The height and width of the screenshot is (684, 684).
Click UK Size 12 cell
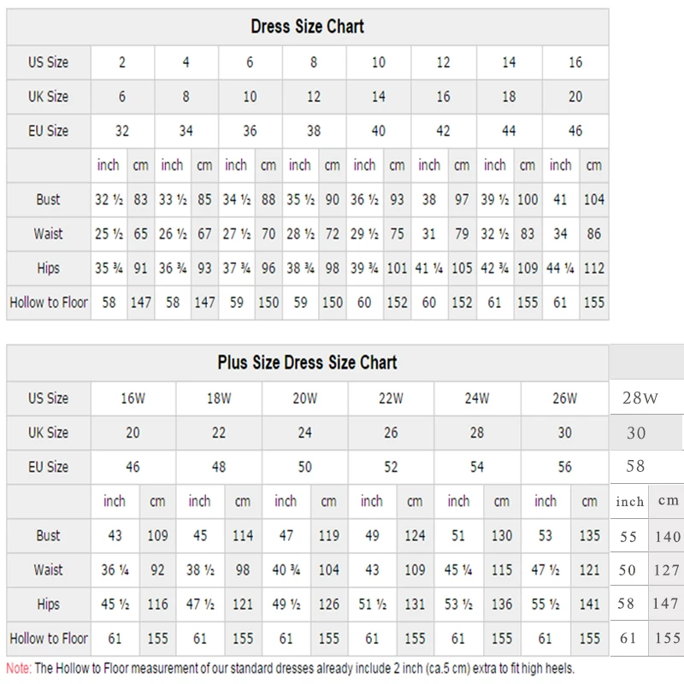click(314, 97)
